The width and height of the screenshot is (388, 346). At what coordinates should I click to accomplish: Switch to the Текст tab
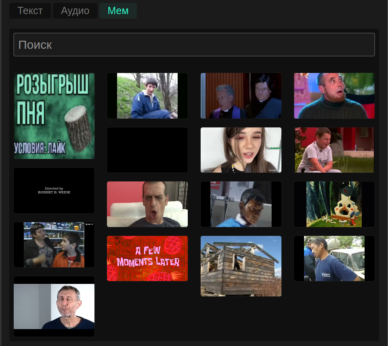point(30,10)
